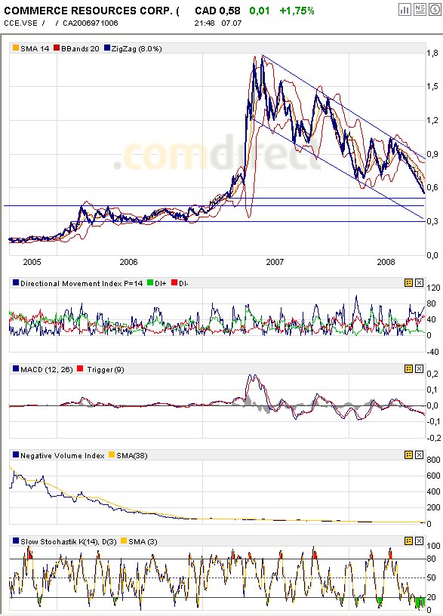Click the BBands 20 legend label

click(80, 48)
